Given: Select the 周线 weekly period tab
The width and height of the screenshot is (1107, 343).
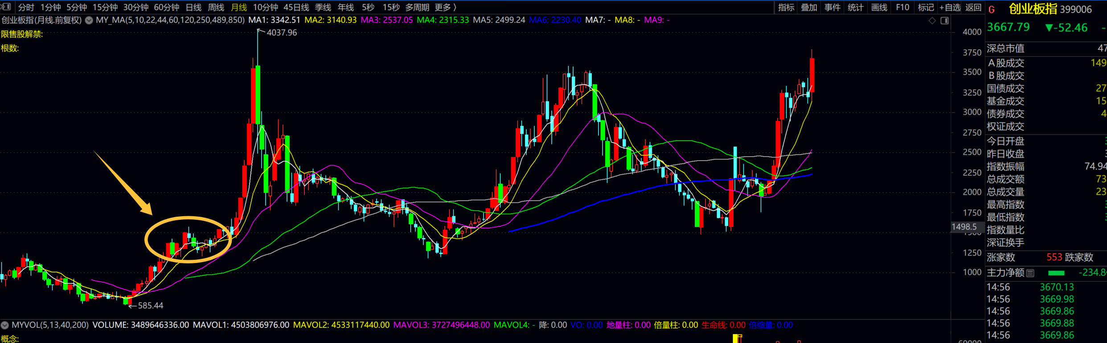Looking at the screenshot, I should (x=216, y=7).
